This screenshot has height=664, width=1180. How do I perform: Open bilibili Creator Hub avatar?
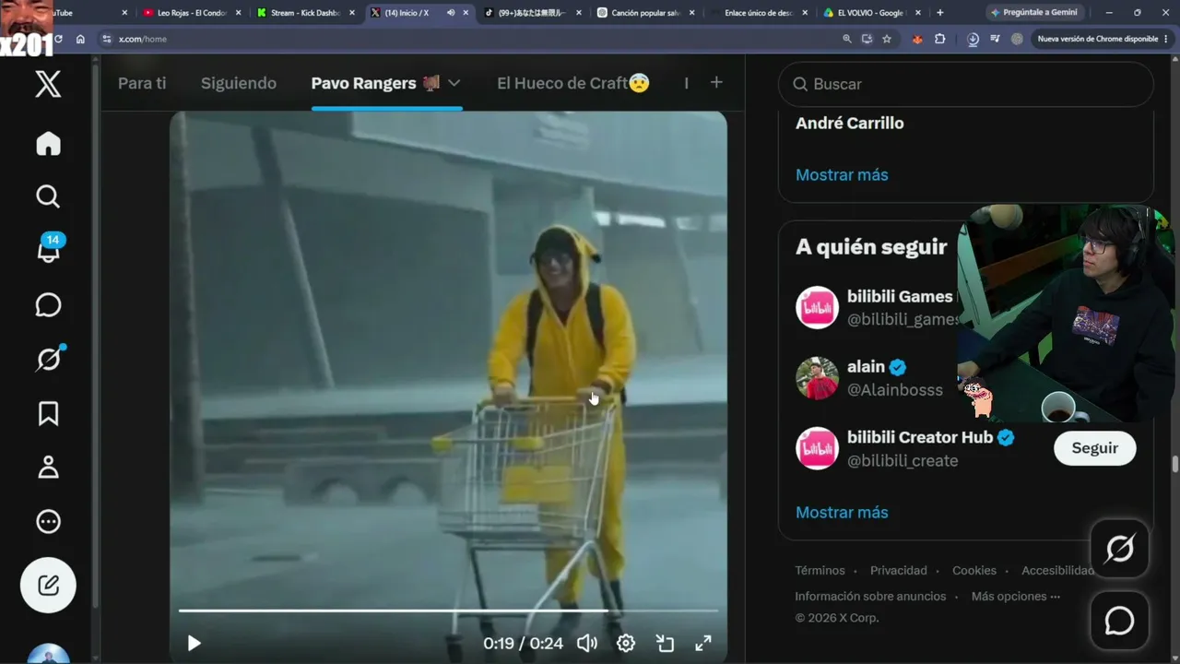(817, 448)
